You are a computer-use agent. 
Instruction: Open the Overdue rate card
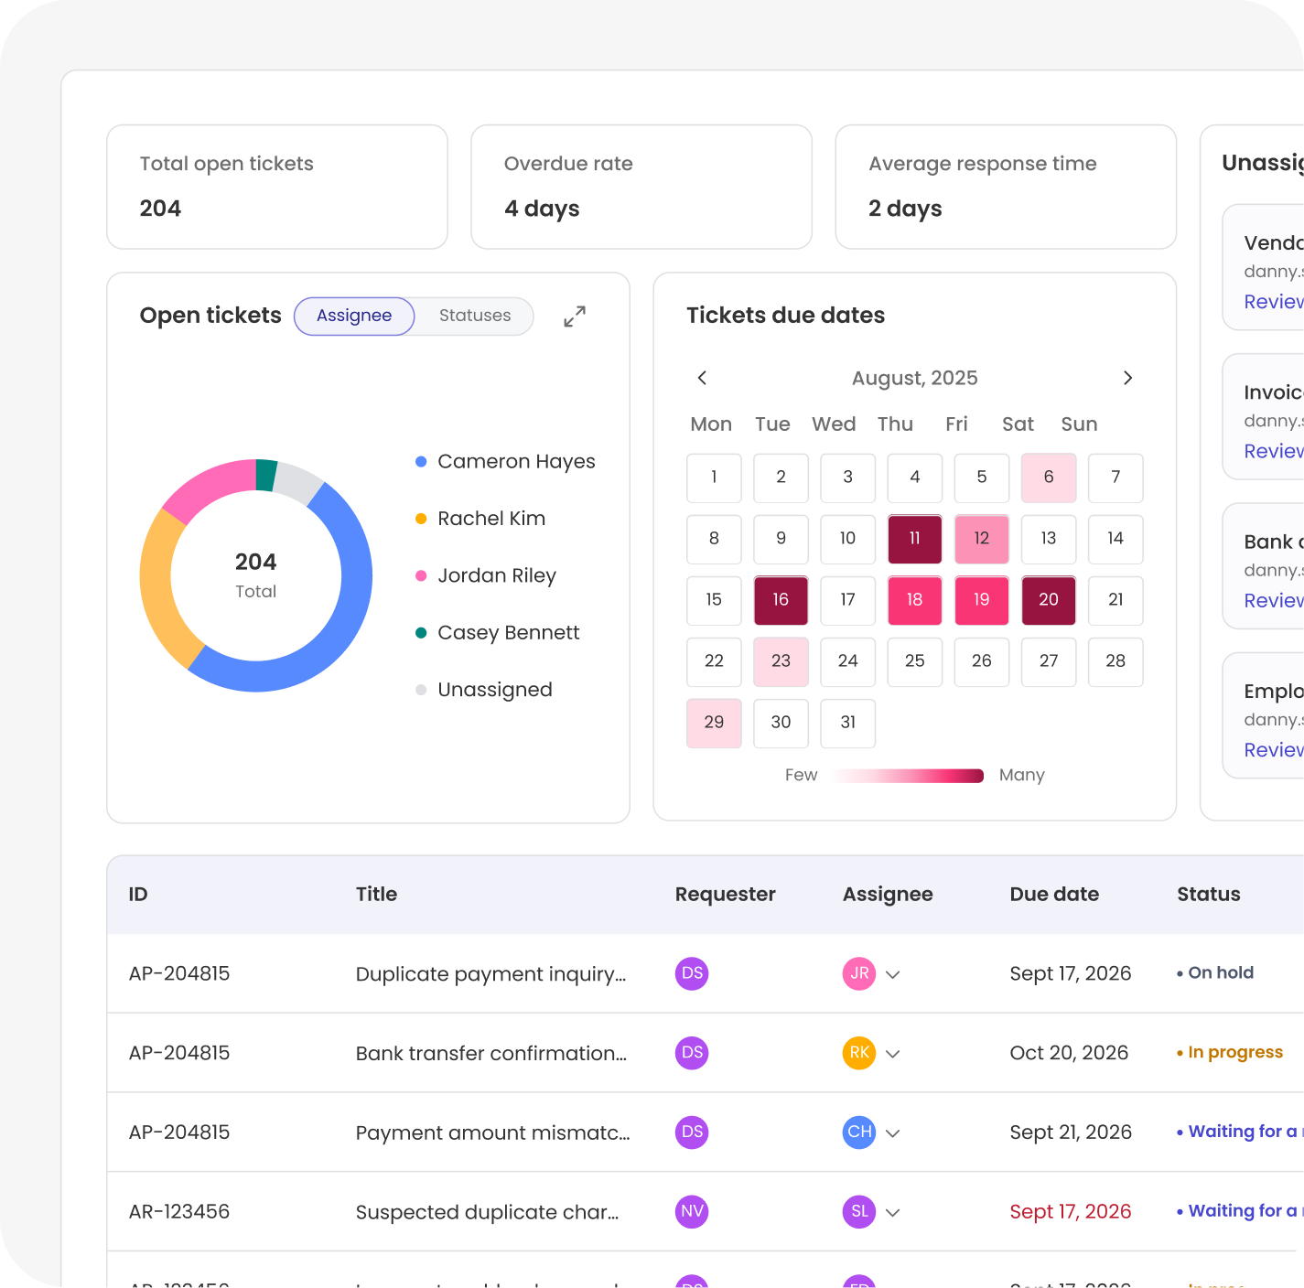641,187
